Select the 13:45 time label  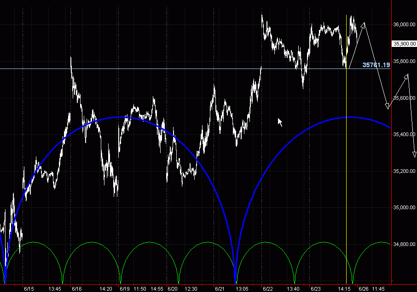pyautogui.click(x=54, y=289)
